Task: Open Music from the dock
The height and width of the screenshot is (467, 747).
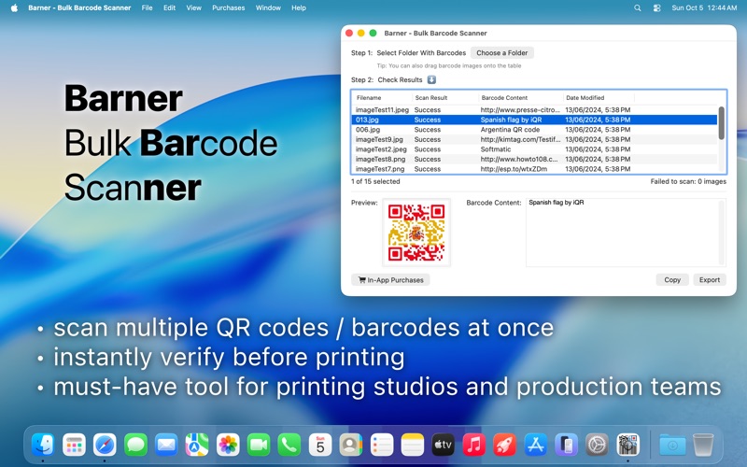Action: (474, 446)
